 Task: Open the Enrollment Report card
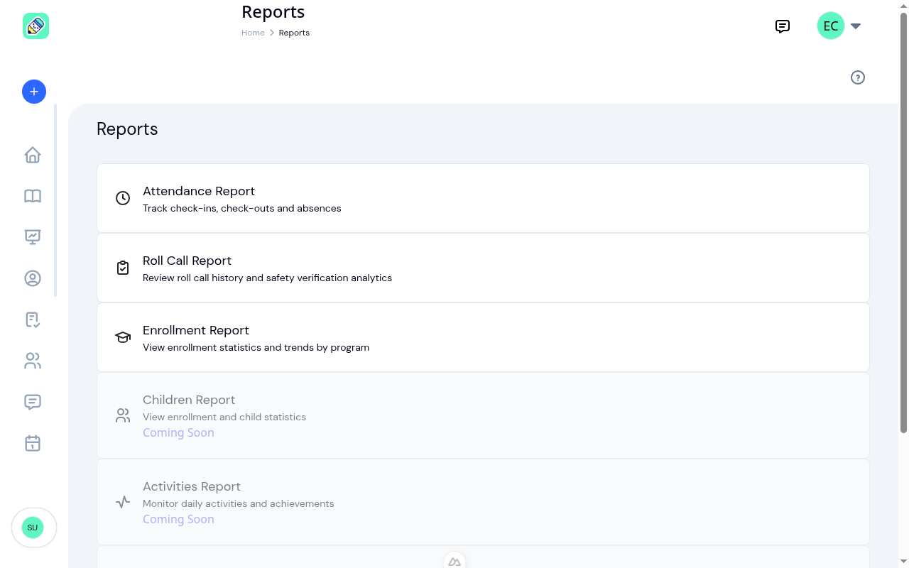pos(483,337)
